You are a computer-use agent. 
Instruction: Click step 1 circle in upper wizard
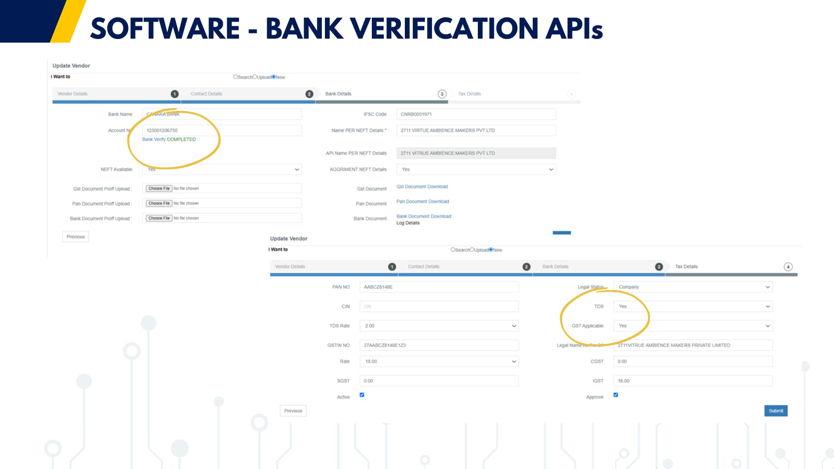(175, 94)
